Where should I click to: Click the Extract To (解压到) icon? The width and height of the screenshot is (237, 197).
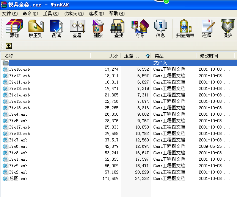coord(36,28)
